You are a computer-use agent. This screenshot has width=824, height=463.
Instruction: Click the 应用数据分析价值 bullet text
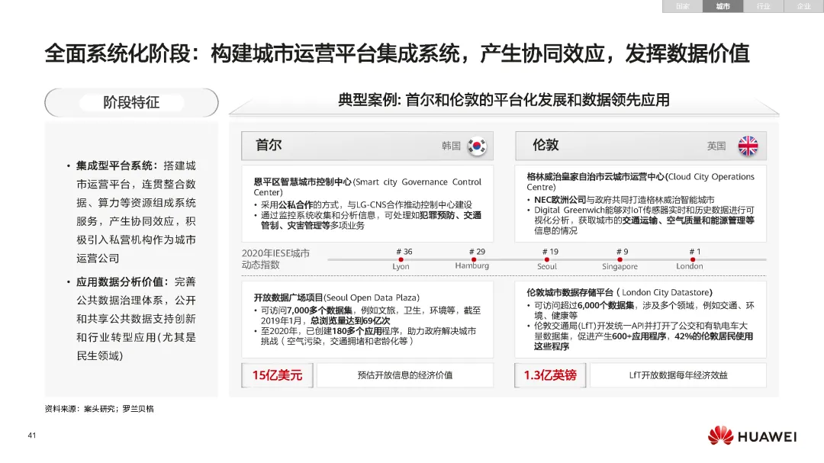136,319
